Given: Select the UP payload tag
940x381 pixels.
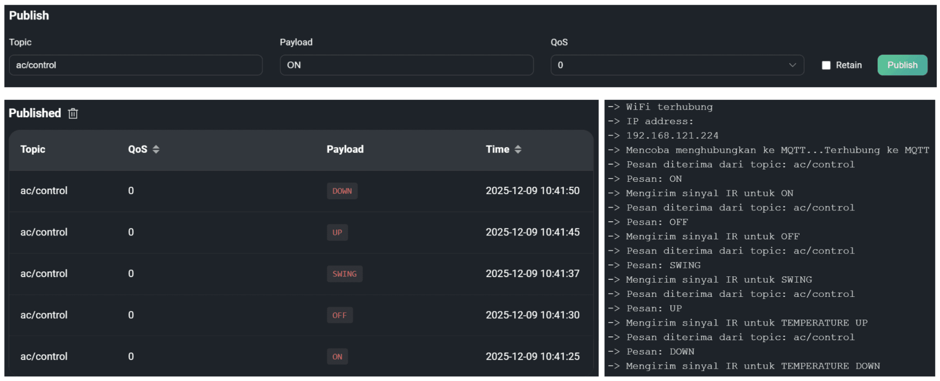Looking at the screenshot, I should click(x=337, y=232).
